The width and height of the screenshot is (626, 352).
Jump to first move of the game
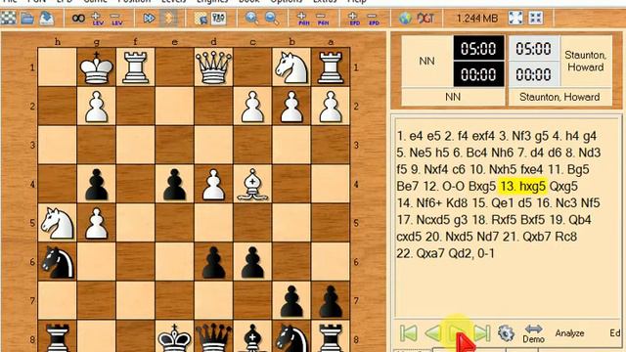click(x=409, y=332)
